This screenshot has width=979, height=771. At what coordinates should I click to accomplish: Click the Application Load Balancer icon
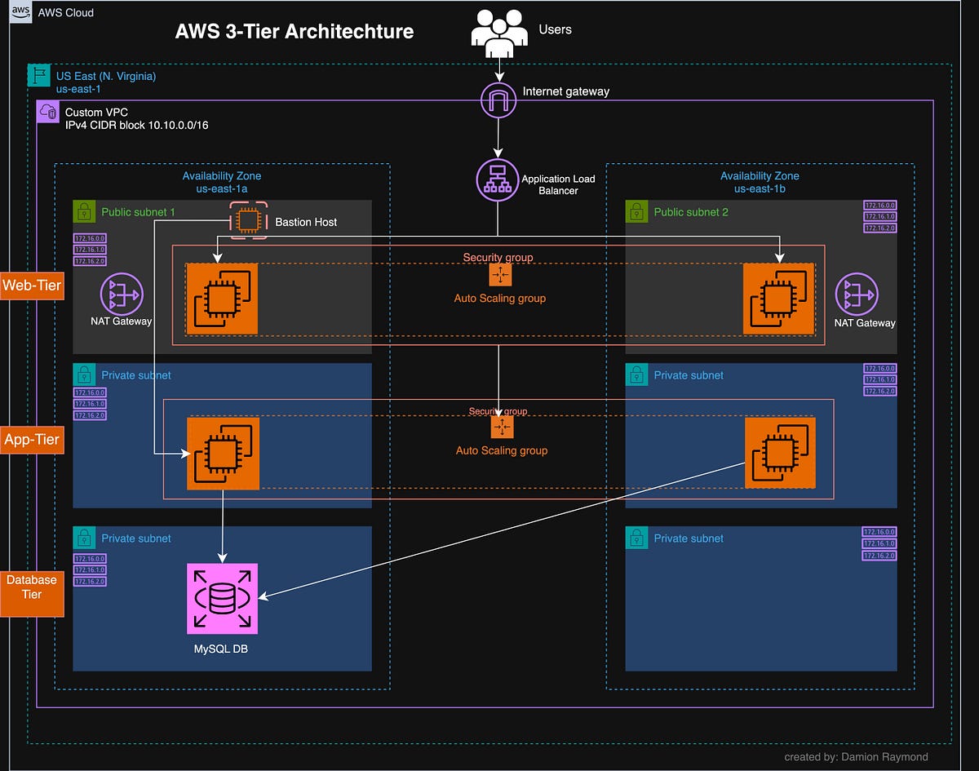pos(498,179)
